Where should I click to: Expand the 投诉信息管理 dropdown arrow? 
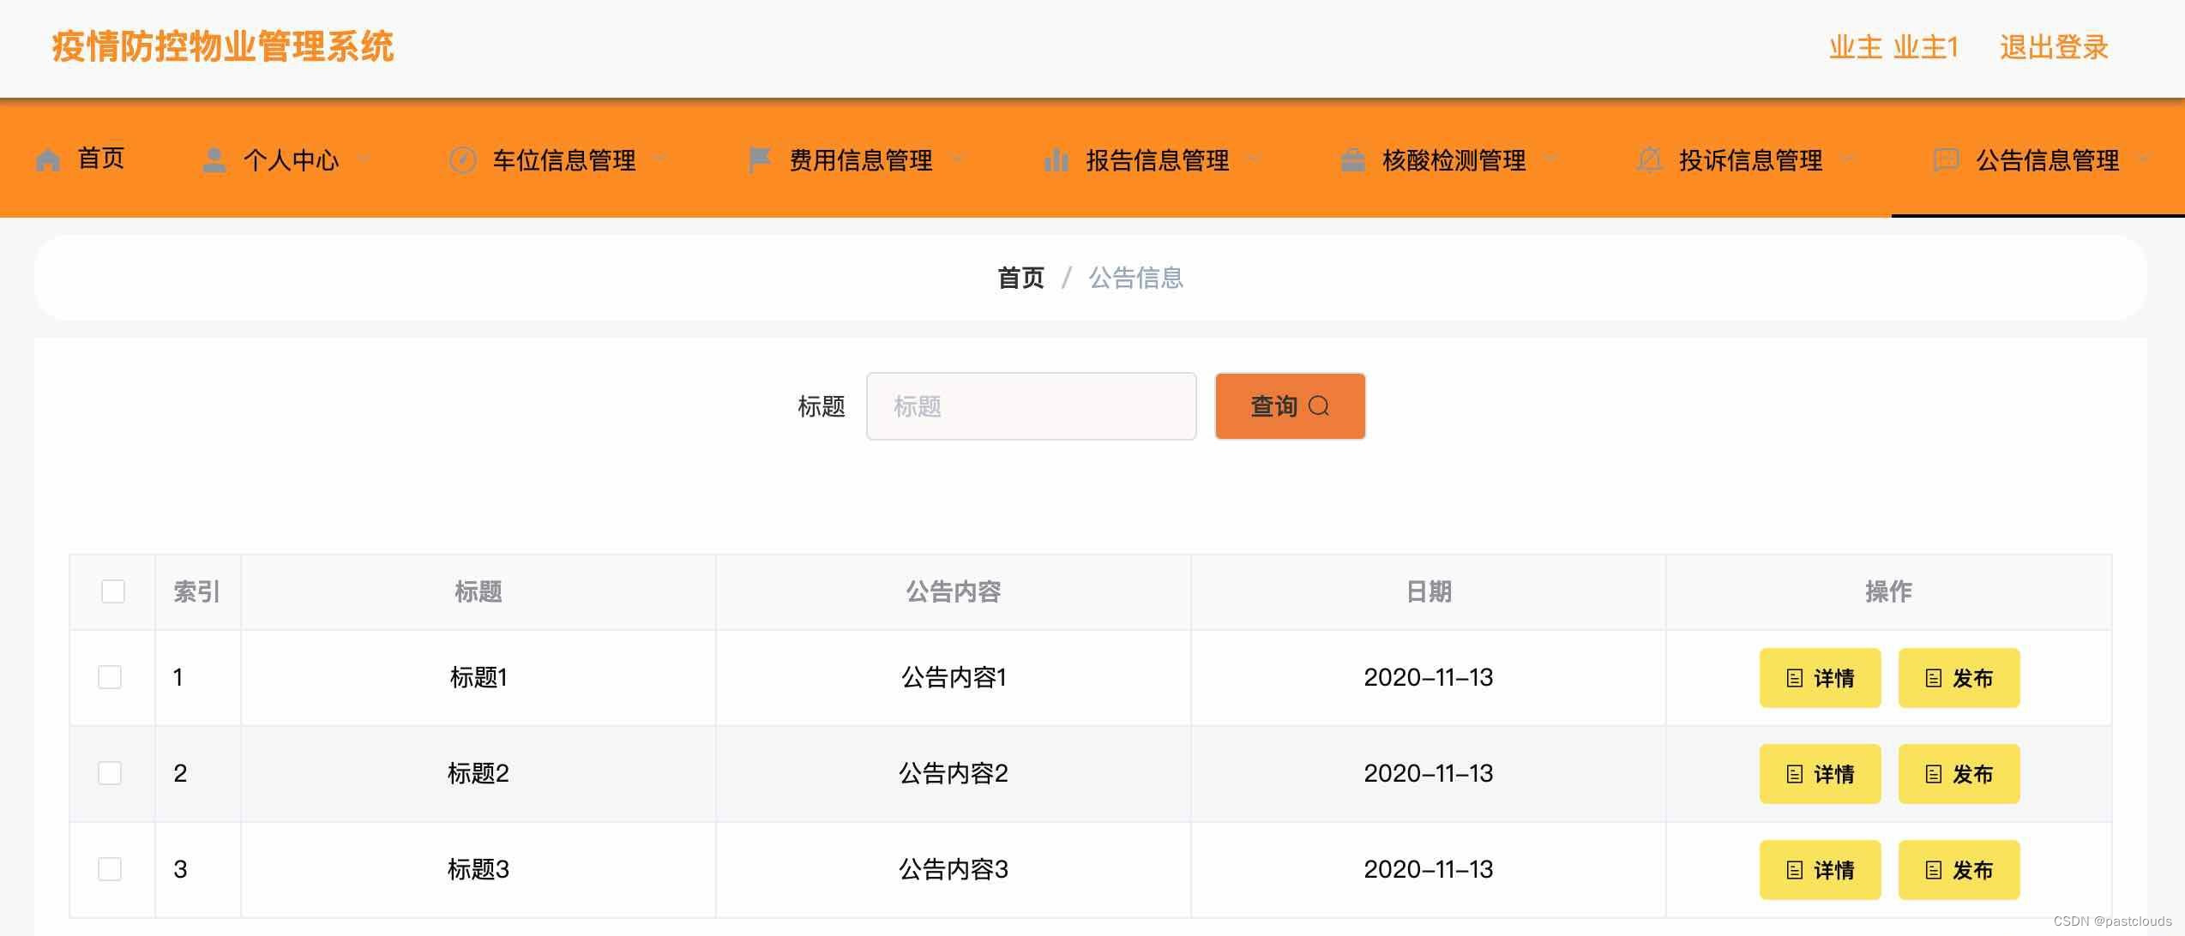coord(1847,159)
